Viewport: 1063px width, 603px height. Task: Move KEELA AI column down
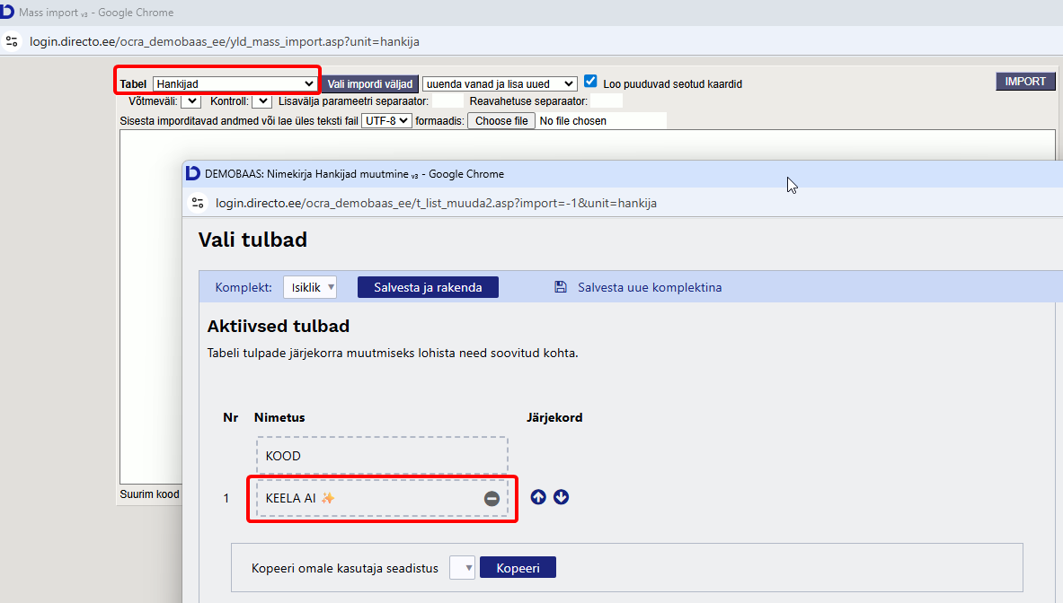[562, 497]
